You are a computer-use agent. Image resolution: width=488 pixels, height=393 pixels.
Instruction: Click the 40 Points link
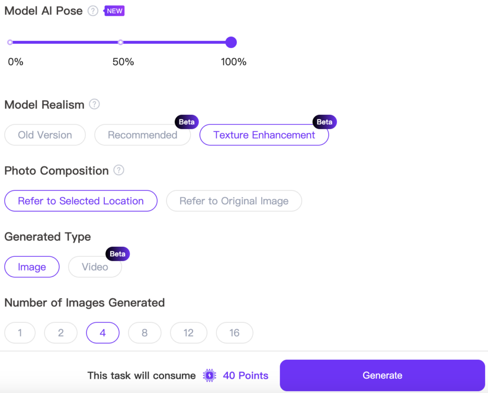(245, 375)
